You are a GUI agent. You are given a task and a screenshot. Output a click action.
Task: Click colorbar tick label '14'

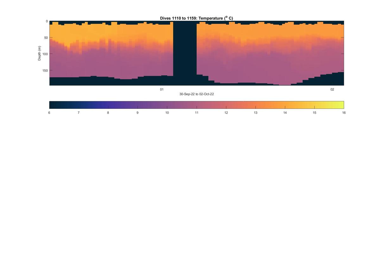coord(285,113)
